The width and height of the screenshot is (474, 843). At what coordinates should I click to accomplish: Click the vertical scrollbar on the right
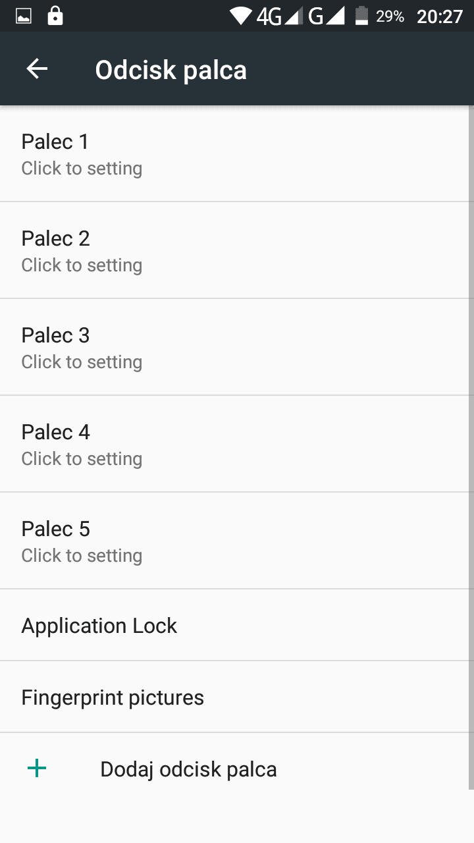[471, 448]
